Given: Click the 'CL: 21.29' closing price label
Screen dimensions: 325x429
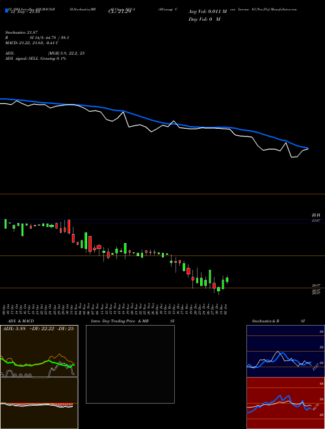Looking at the screenshot, I should tap(120, 12).
